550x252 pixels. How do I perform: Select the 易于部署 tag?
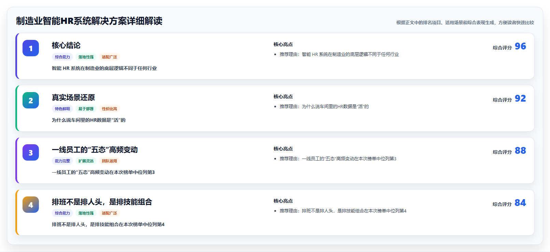pos(86,109)
